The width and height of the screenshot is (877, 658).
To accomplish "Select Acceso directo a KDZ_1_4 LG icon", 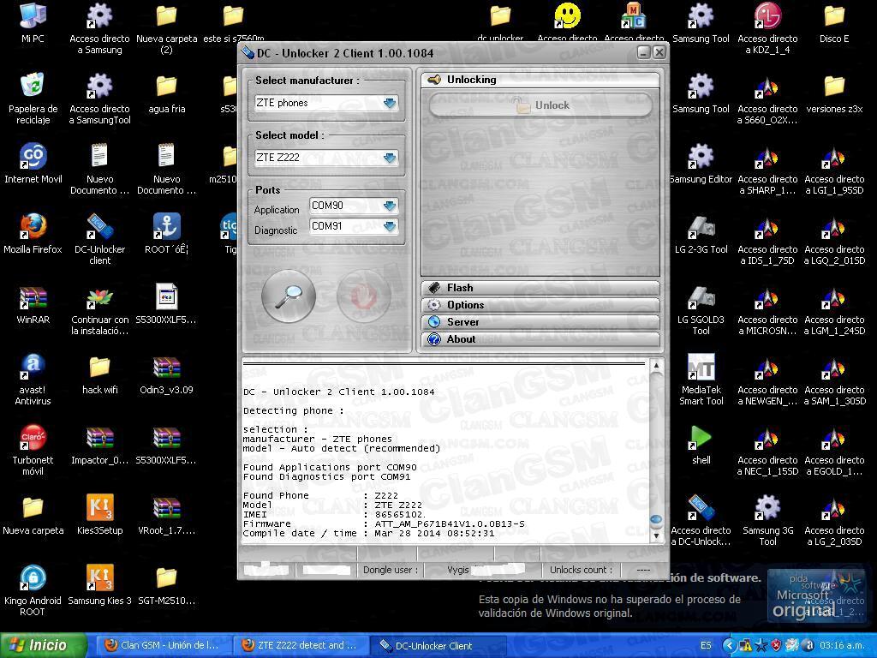I will pyautogui.click(x=767, y=28).
